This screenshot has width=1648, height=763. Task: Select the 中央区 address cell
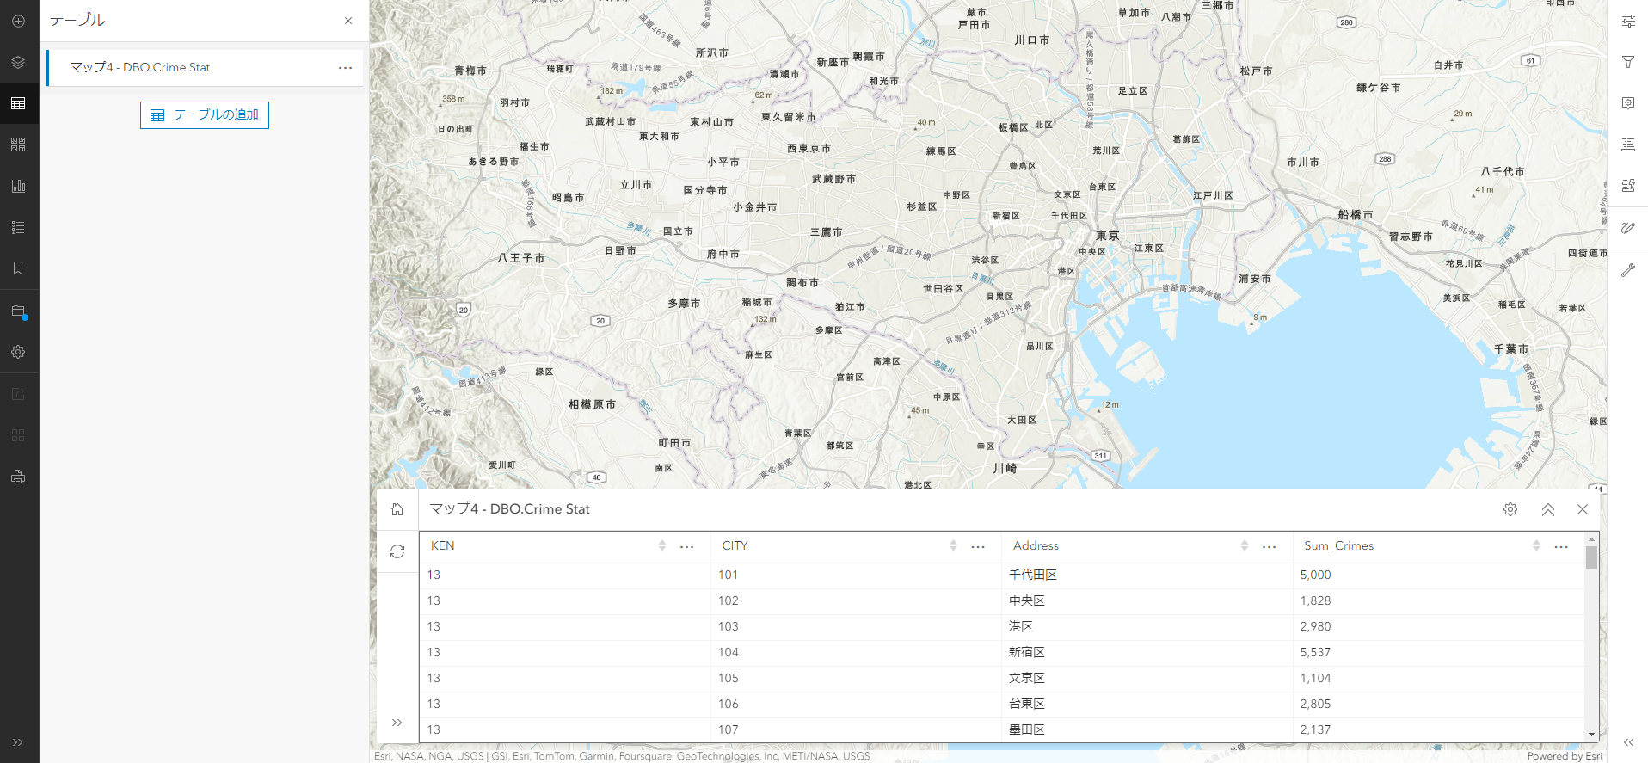(x=1147, y=600)
